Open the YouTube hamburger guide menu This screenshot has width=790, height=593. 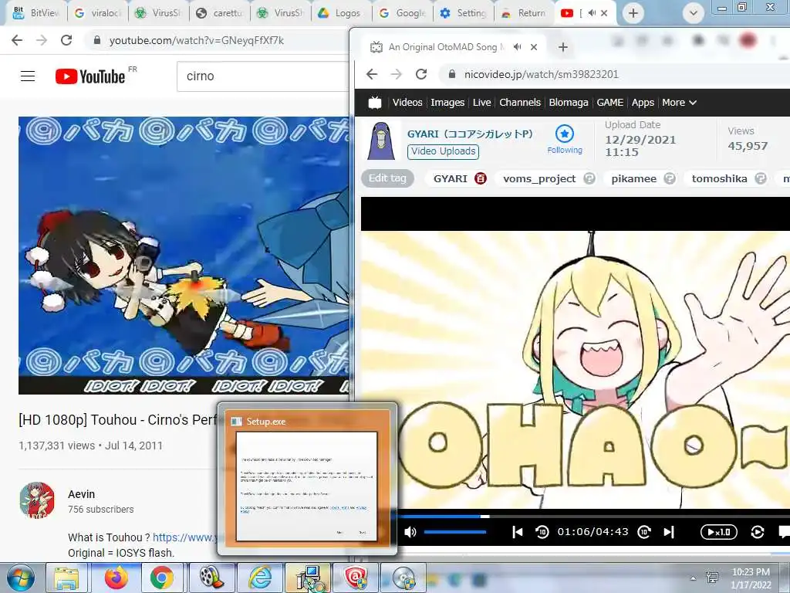(28, 76)
